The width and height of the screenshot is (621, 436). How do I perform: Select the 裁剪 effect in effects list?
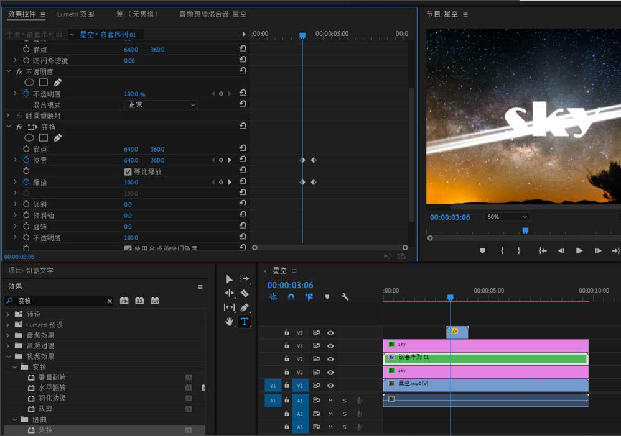coord(44,409)
